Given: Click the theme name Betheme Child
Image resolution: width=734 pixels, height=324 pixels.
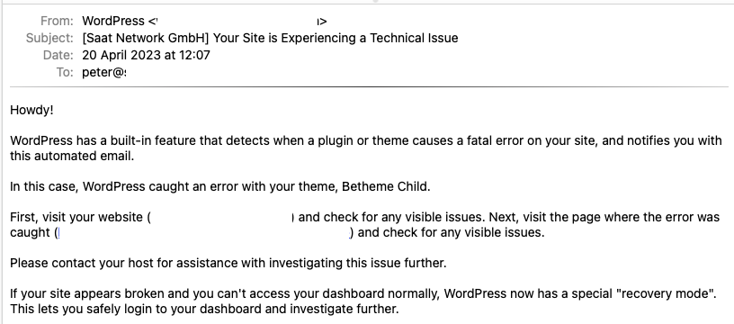Looking at the screenshot, I should (x=384, y=187).
